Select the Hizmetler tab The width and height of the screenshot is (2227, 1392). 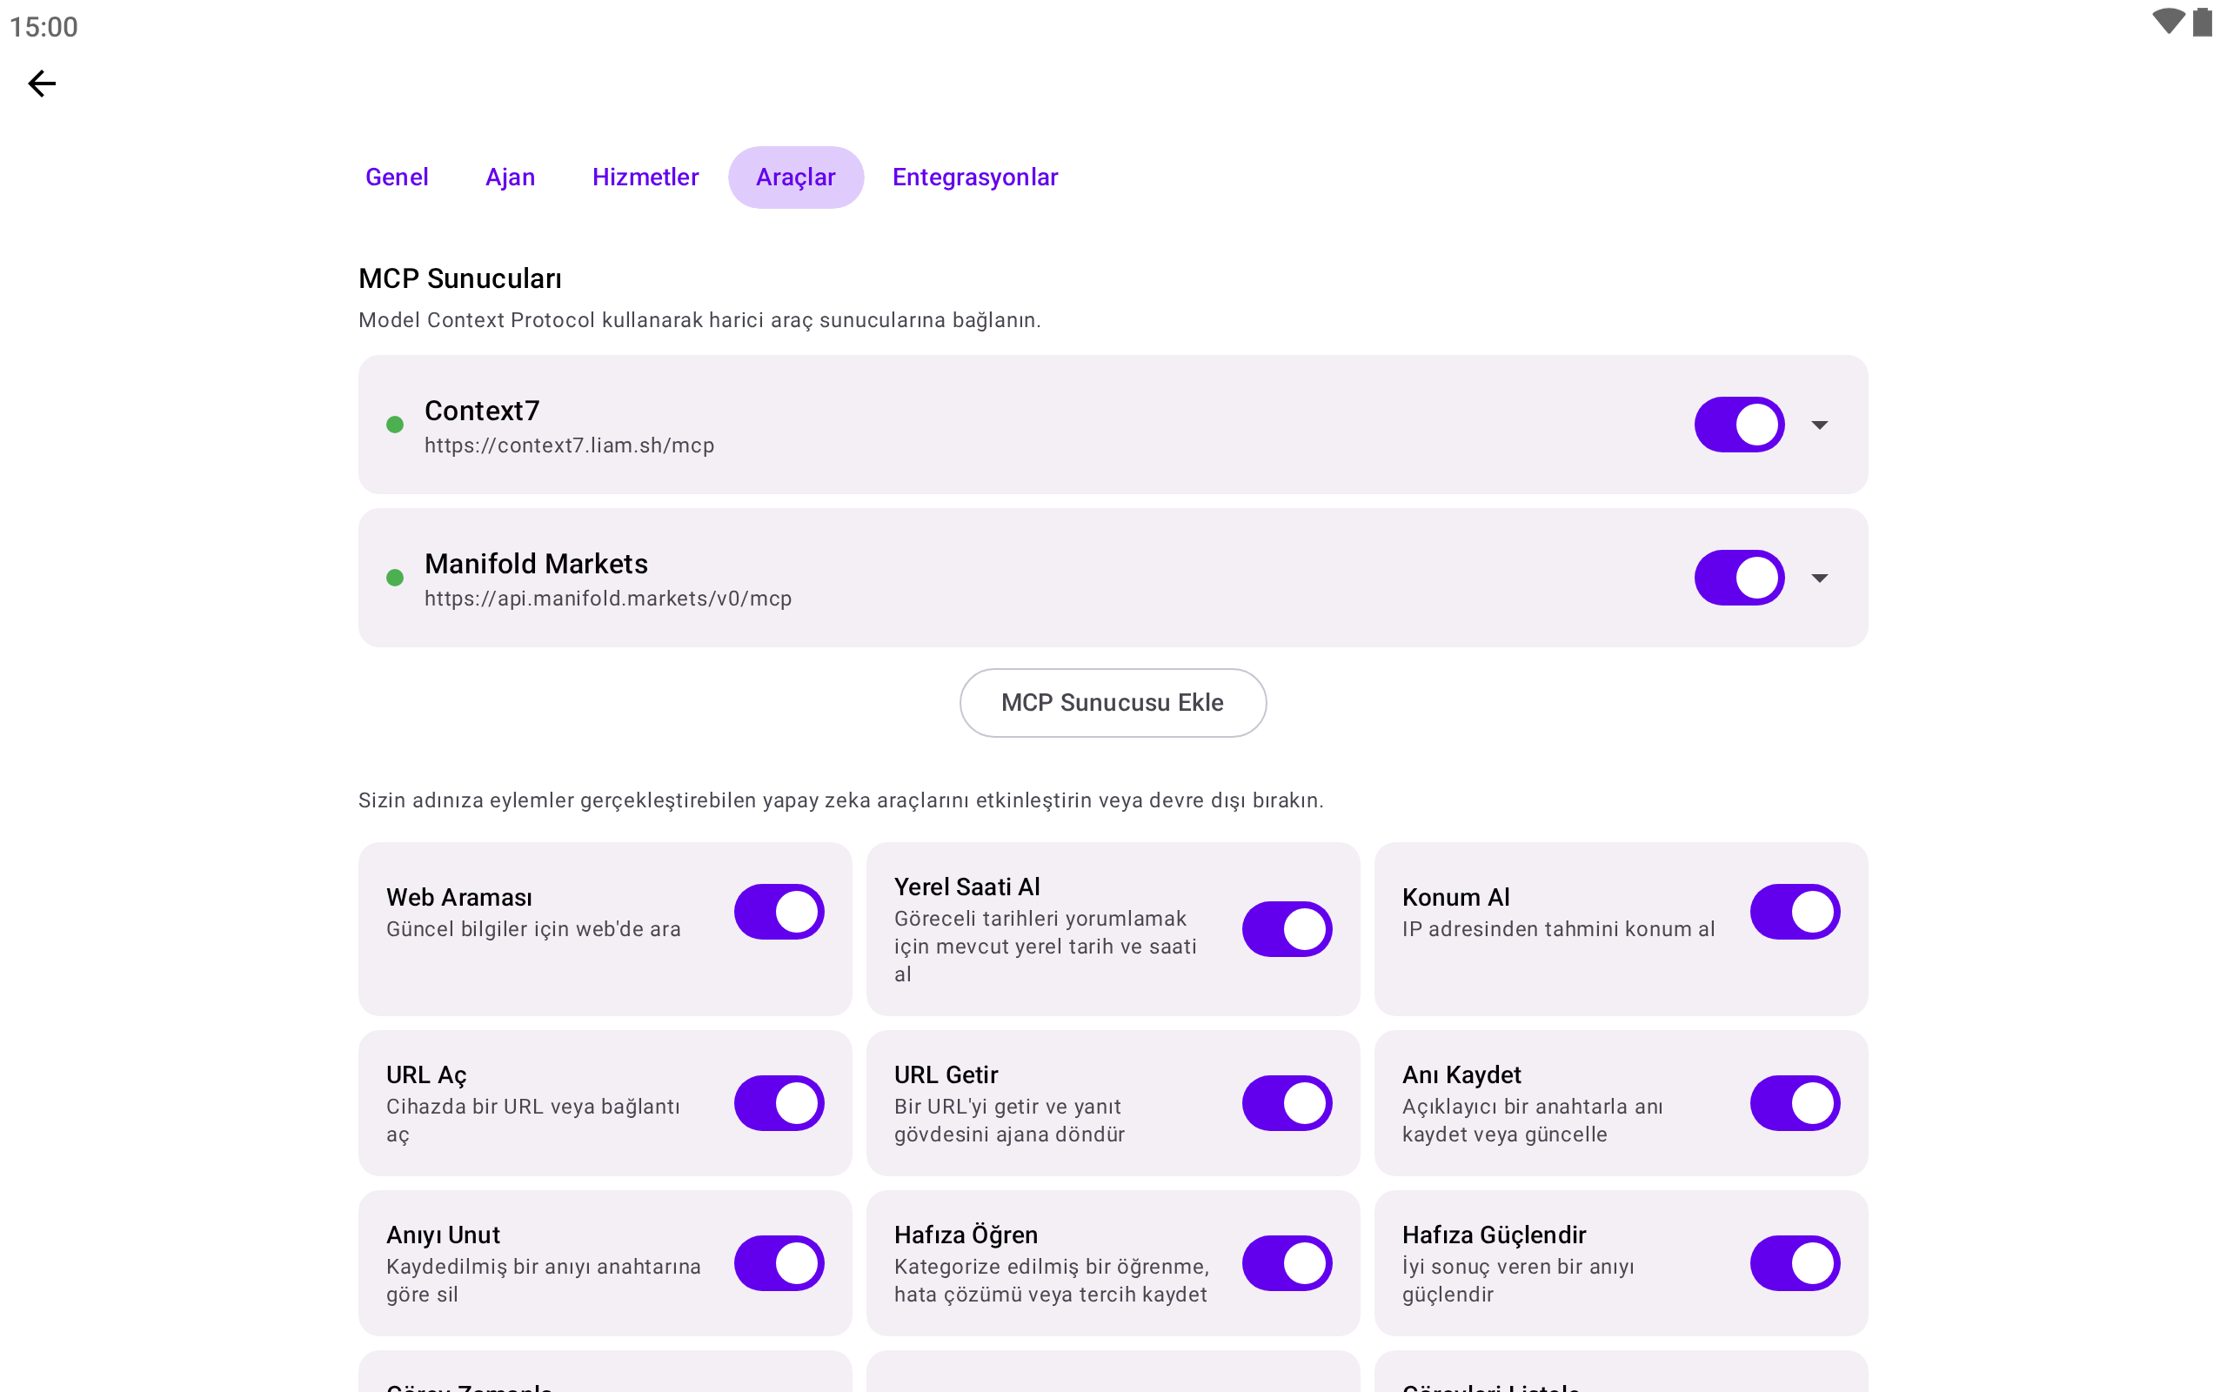click(x=645, y=177)
